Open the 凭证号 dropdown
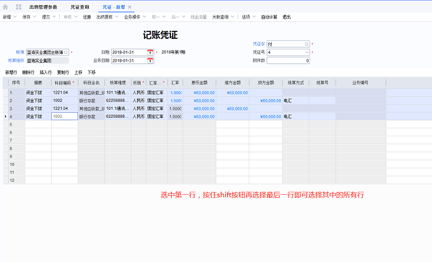This screenshot has width=432, height=262. (307, 52)
